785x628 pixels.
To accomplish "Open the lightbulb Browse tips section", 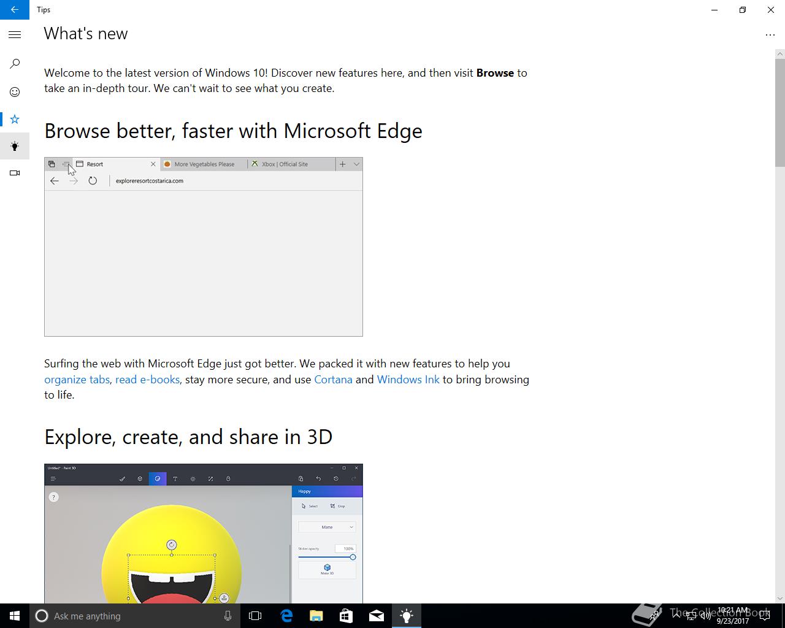I will tap(15, 146).
